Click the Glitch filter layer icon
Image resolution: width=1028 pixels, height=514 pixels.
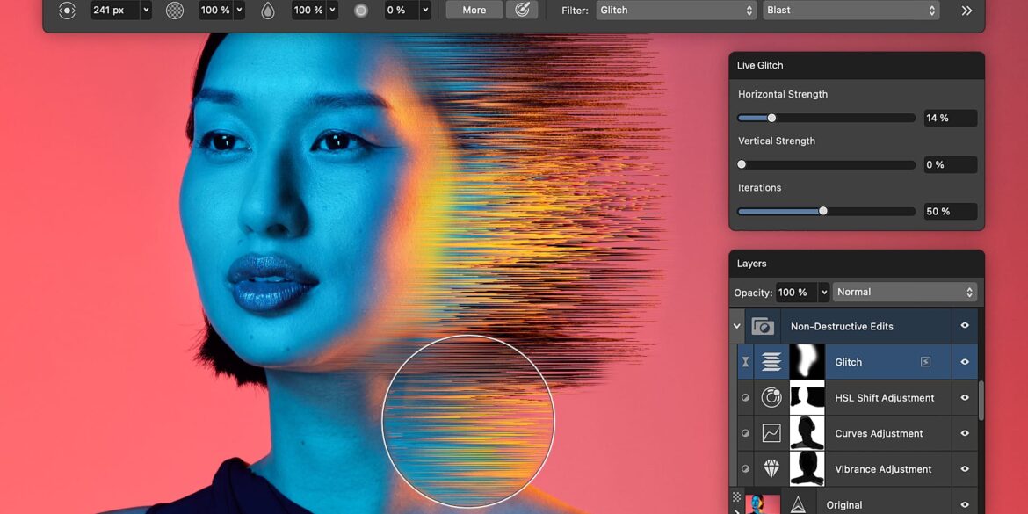tap(771, 362)
